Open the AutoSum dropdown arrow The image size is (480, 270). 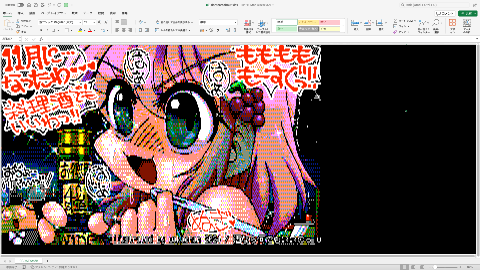click(415, 21)
